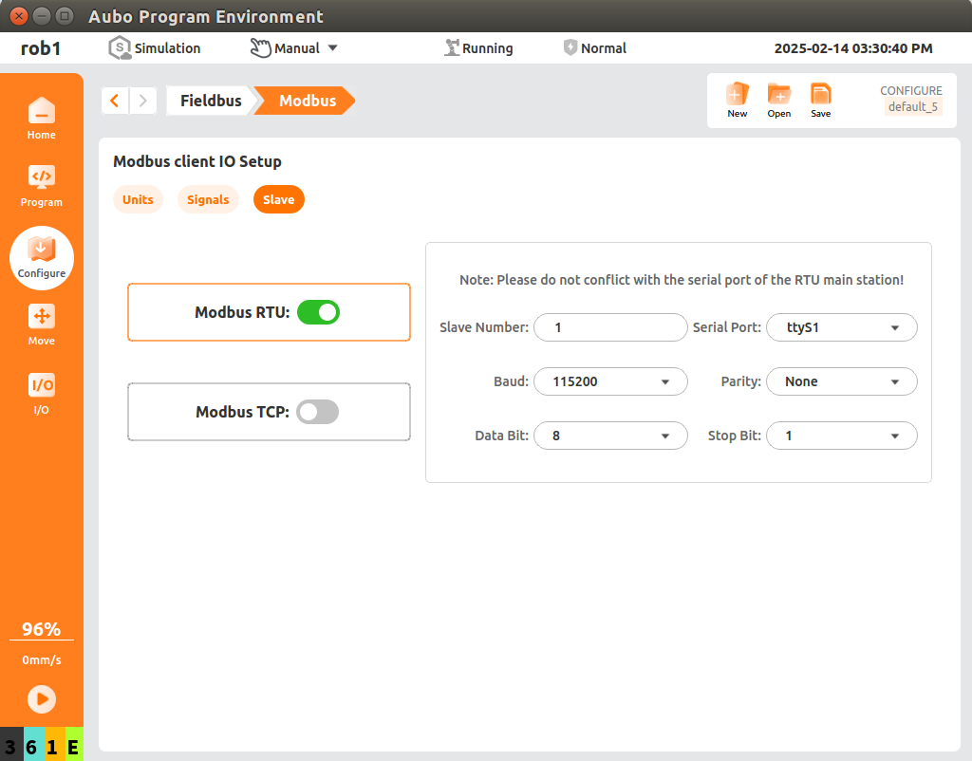Open the Stop Bit dropdown
Screen dimensions: 972x761
(x=841, y=436)
